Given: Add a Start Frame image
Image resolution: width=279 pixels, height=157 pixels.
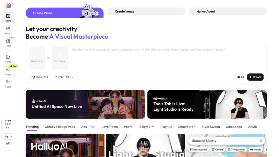Looking at the screenshot, I should [x=37, y=57].
